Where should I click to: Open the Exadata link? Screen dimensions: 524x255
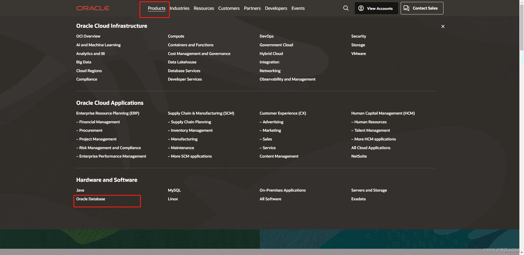click(x=358, y=199)
